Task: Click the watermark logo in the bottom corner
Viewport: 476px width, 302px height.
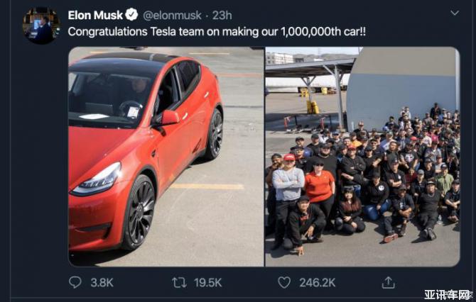Action: [x=448, y=294]
